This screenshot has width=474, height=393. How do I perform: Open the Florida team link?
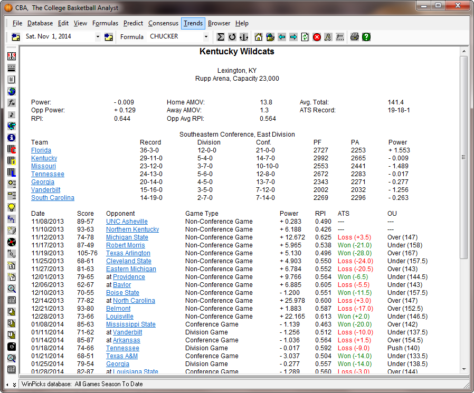point(41,150)
